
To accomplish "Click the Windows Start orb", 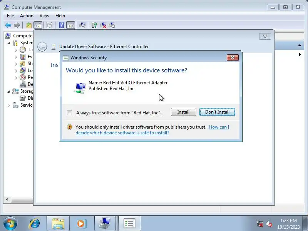I will tap(10, 224).
